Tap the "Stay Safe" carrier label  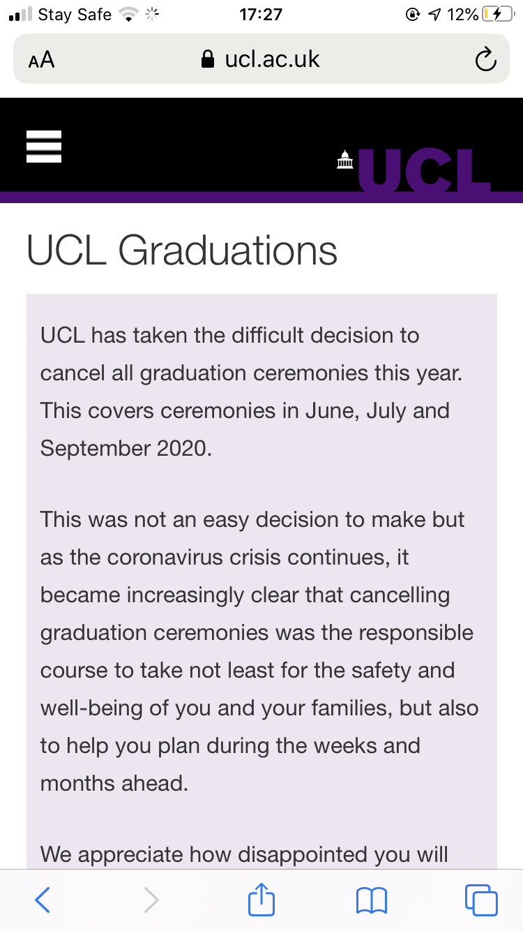coord(75,15)
